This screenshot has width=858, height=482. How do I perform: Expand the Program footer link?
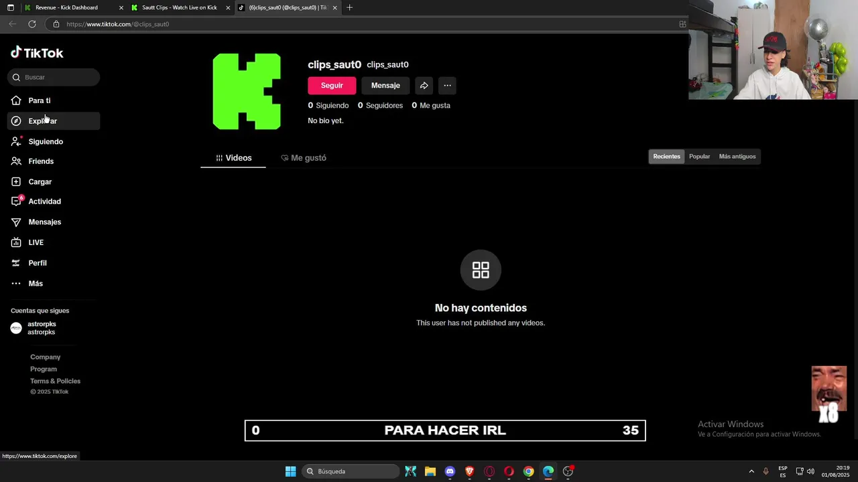(x=44, y=369)
